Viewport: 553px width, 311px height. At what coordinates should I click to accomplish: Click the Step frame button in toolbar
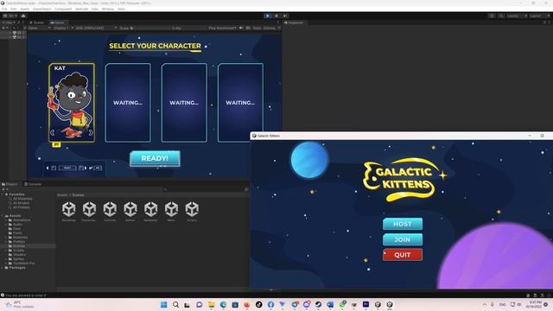[285, 16]
